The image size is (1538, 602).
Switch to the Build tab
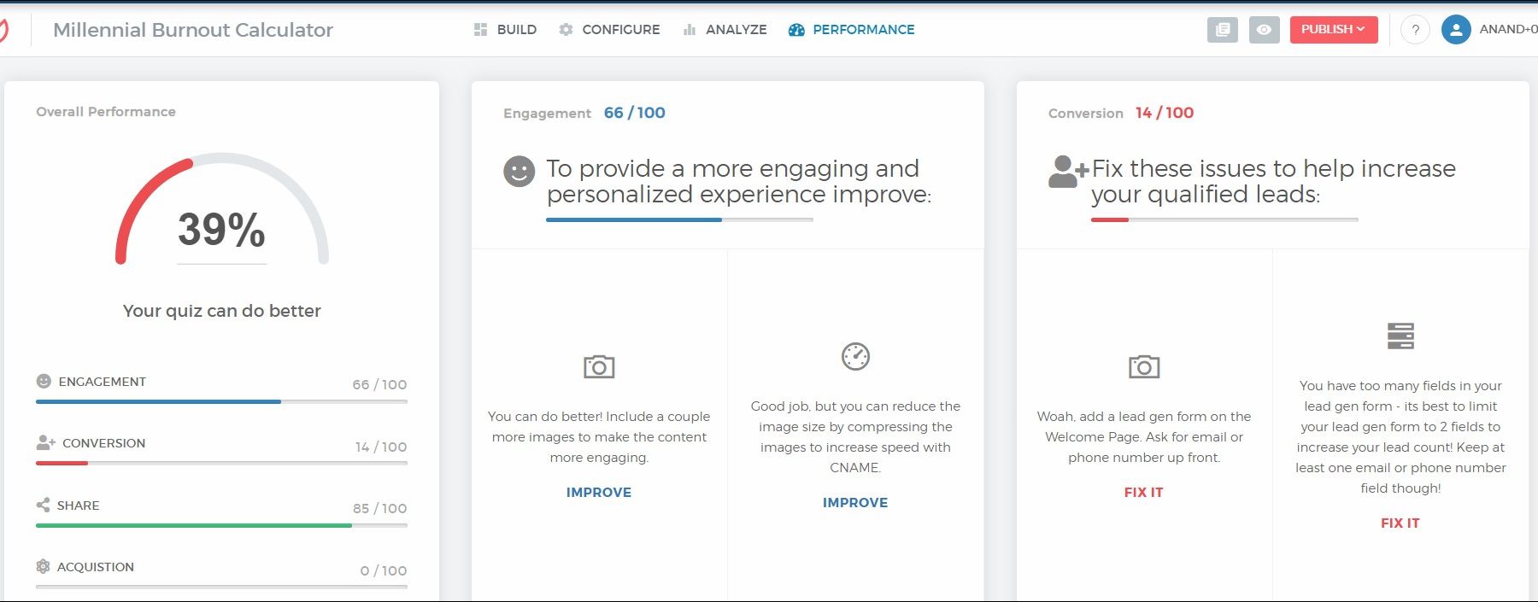click(506, 30)
